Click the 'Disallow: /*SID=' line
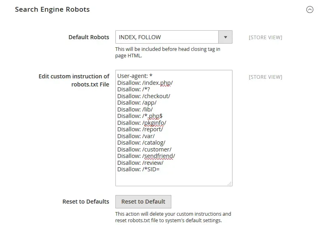This screenshot has height=225, width=324. pos(139,169)
